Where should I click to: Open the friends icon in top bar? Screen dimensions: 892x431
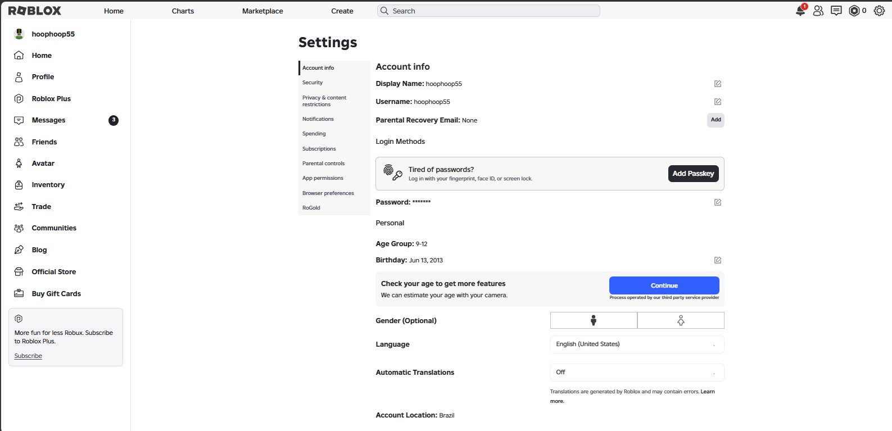pyautogui.click(x=818, y=11)
